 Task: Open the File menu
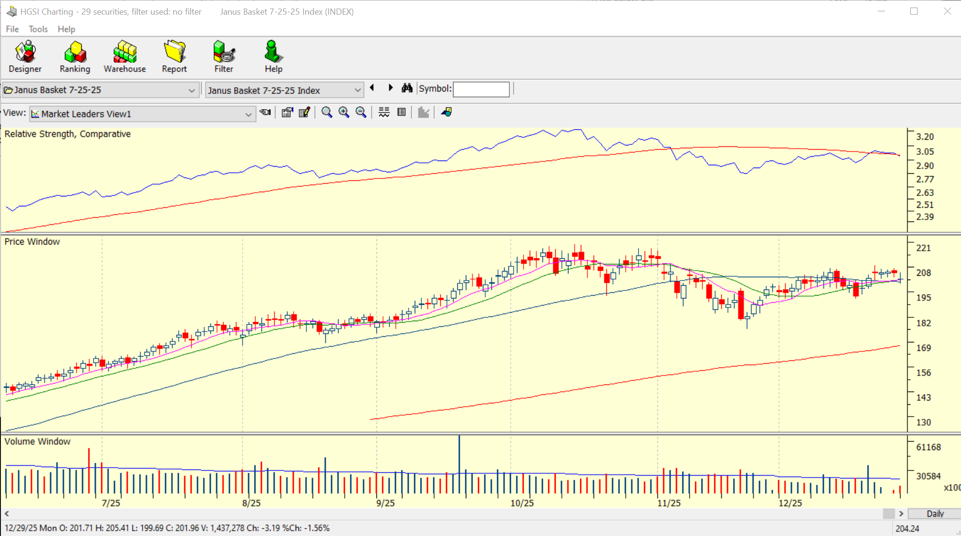[12, 29]
